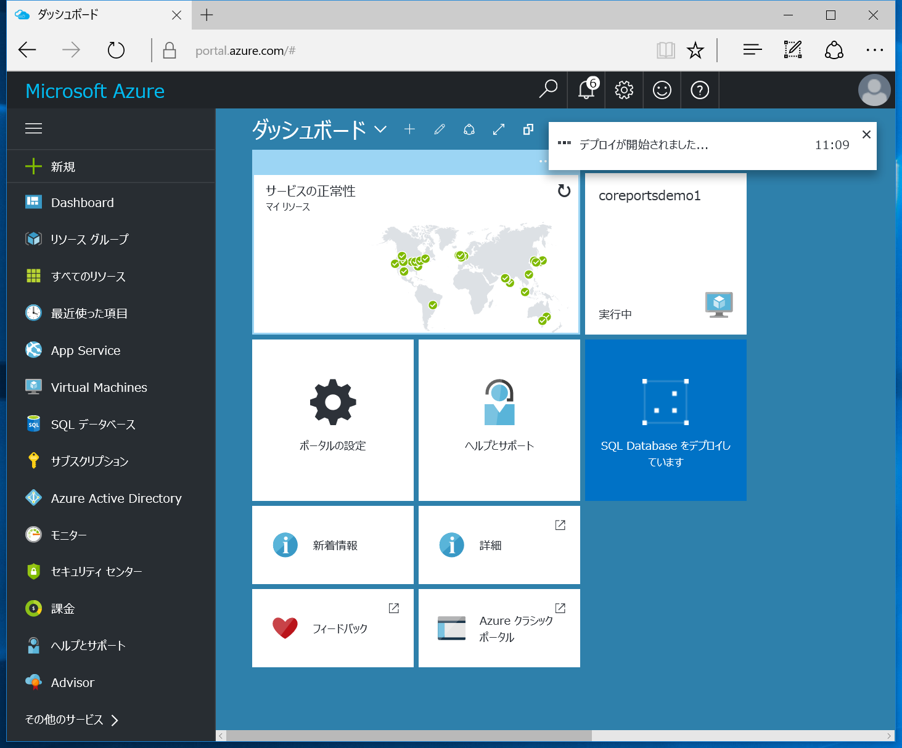Open the user account avatar

click(x=874, y=90)
